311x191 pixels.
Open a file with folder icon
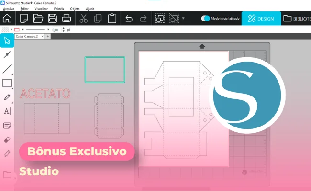(38, 19)
